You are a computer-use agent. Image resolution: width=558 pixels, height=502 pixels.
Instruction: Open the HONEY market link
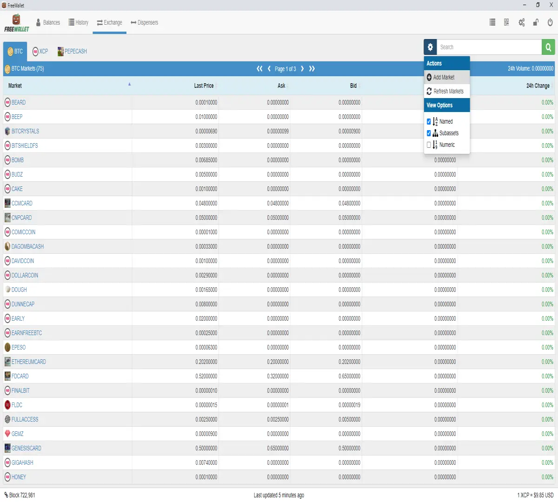(x=19, y=477)
